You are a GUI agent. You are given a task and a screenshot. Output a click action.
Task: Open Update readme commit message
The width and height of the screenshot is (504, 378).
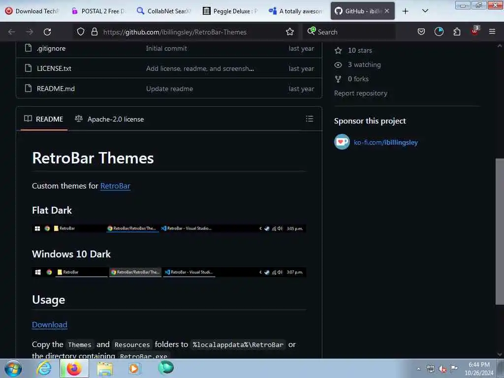[x=170, y=89]
